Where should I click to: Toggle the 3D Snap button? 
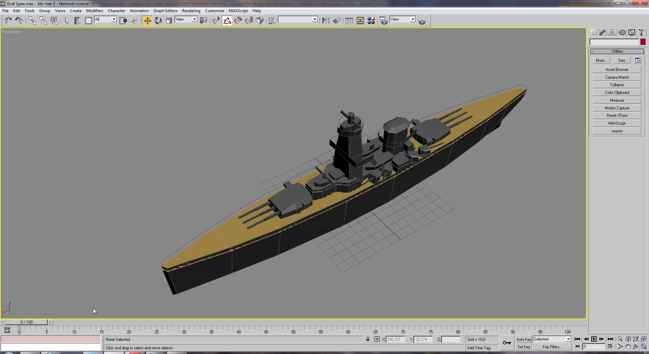tap(216, 21)
